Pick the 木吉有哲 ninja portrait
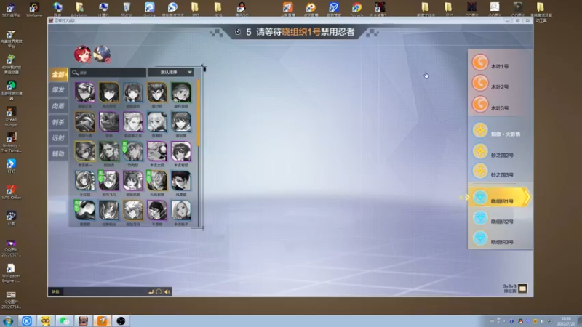The height and width of the screenshot is (327, 582). [181, 151]
